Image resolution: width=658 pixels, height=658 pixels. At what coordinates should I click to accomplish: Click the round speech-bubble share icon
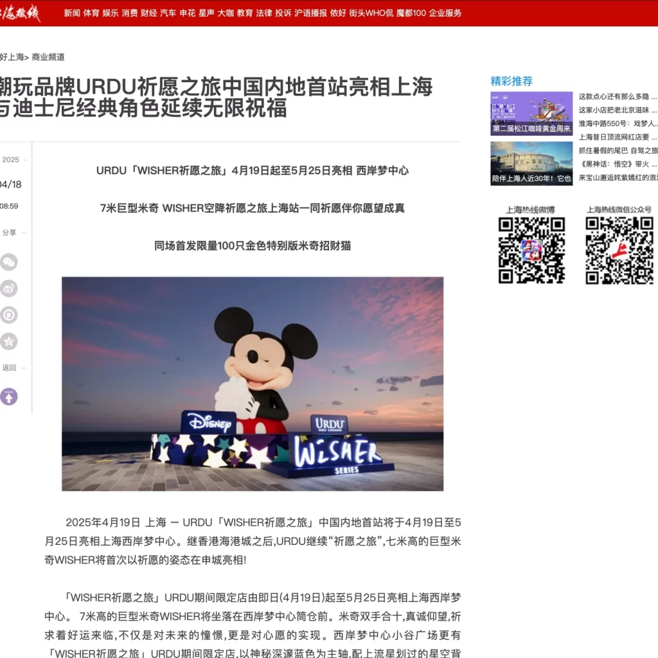9,315
